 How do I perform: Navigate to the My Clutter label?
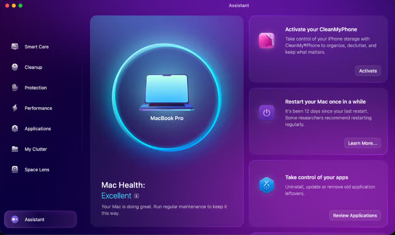click(x=36, y=149)
